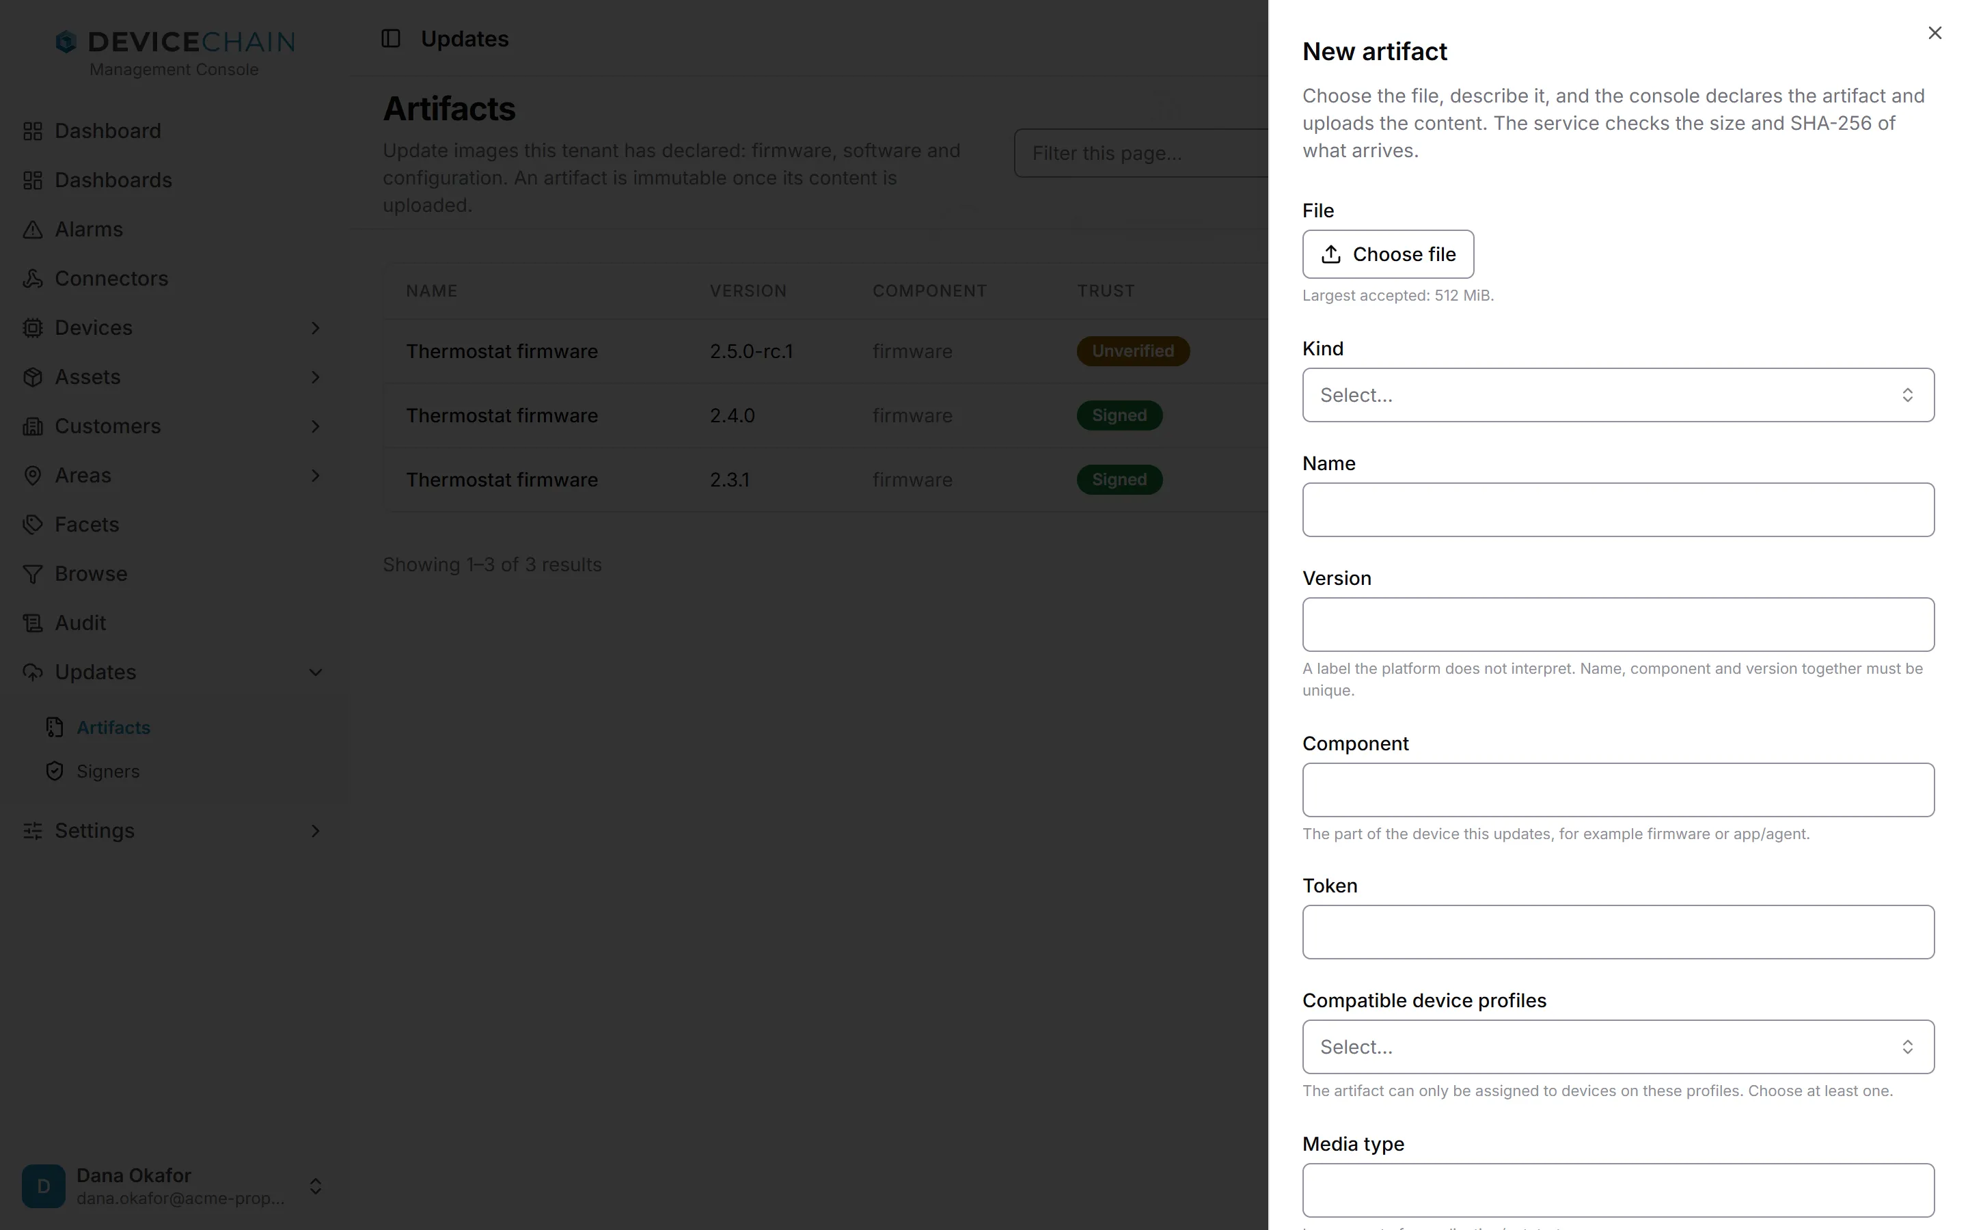Click the Areas map pin icon

click(33, 476)
